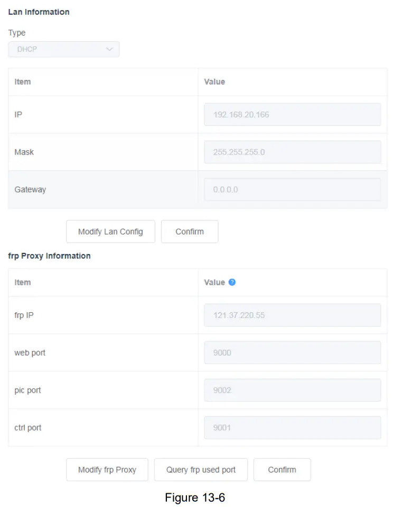
Task: Click the Lan Information heading
Action: pos(39,12)
